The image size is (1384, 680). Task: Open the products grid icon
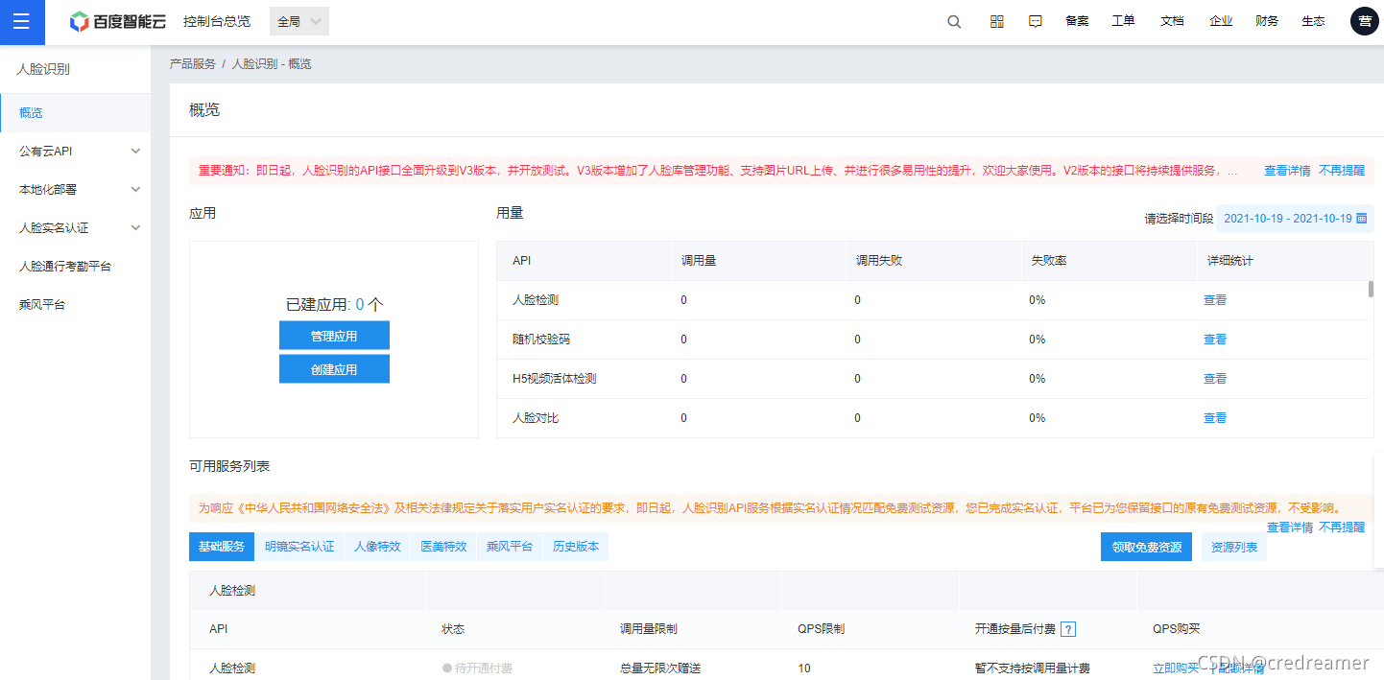997,21
